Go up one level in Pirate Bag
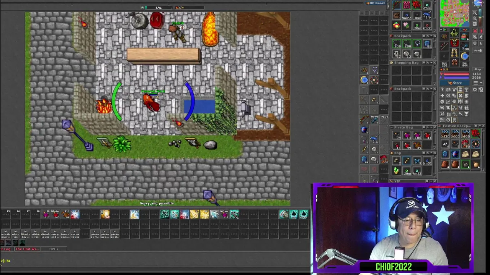This screenshot has width=490, height=275. point(428,128)
